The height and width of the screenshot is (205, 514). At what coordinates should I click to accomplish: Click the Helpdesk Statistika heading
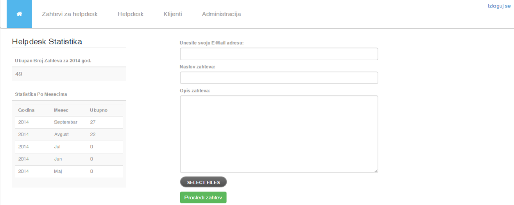coord(47,42)
